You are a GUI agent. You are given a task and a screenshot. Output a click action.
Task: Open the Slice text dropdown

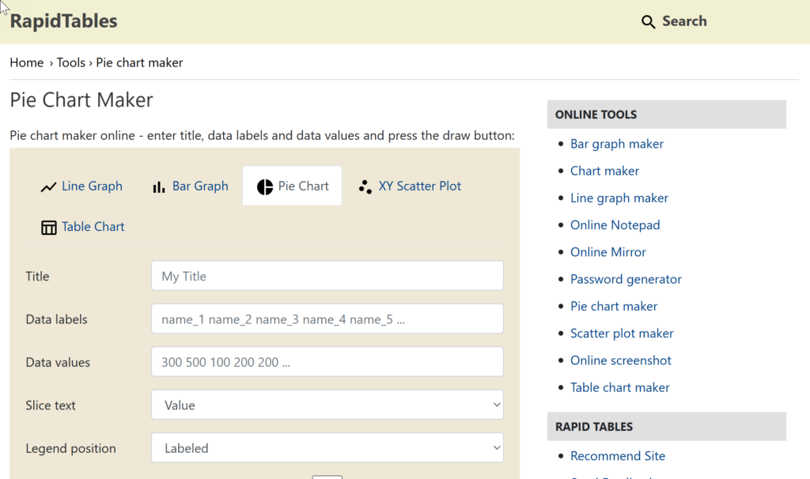(327, 405)
